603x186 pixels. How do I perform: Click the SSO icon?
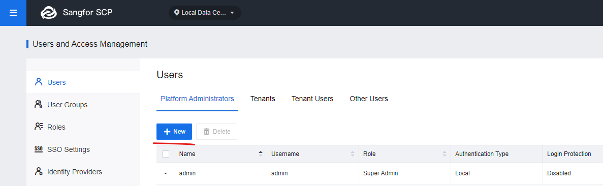pos(38,149)
